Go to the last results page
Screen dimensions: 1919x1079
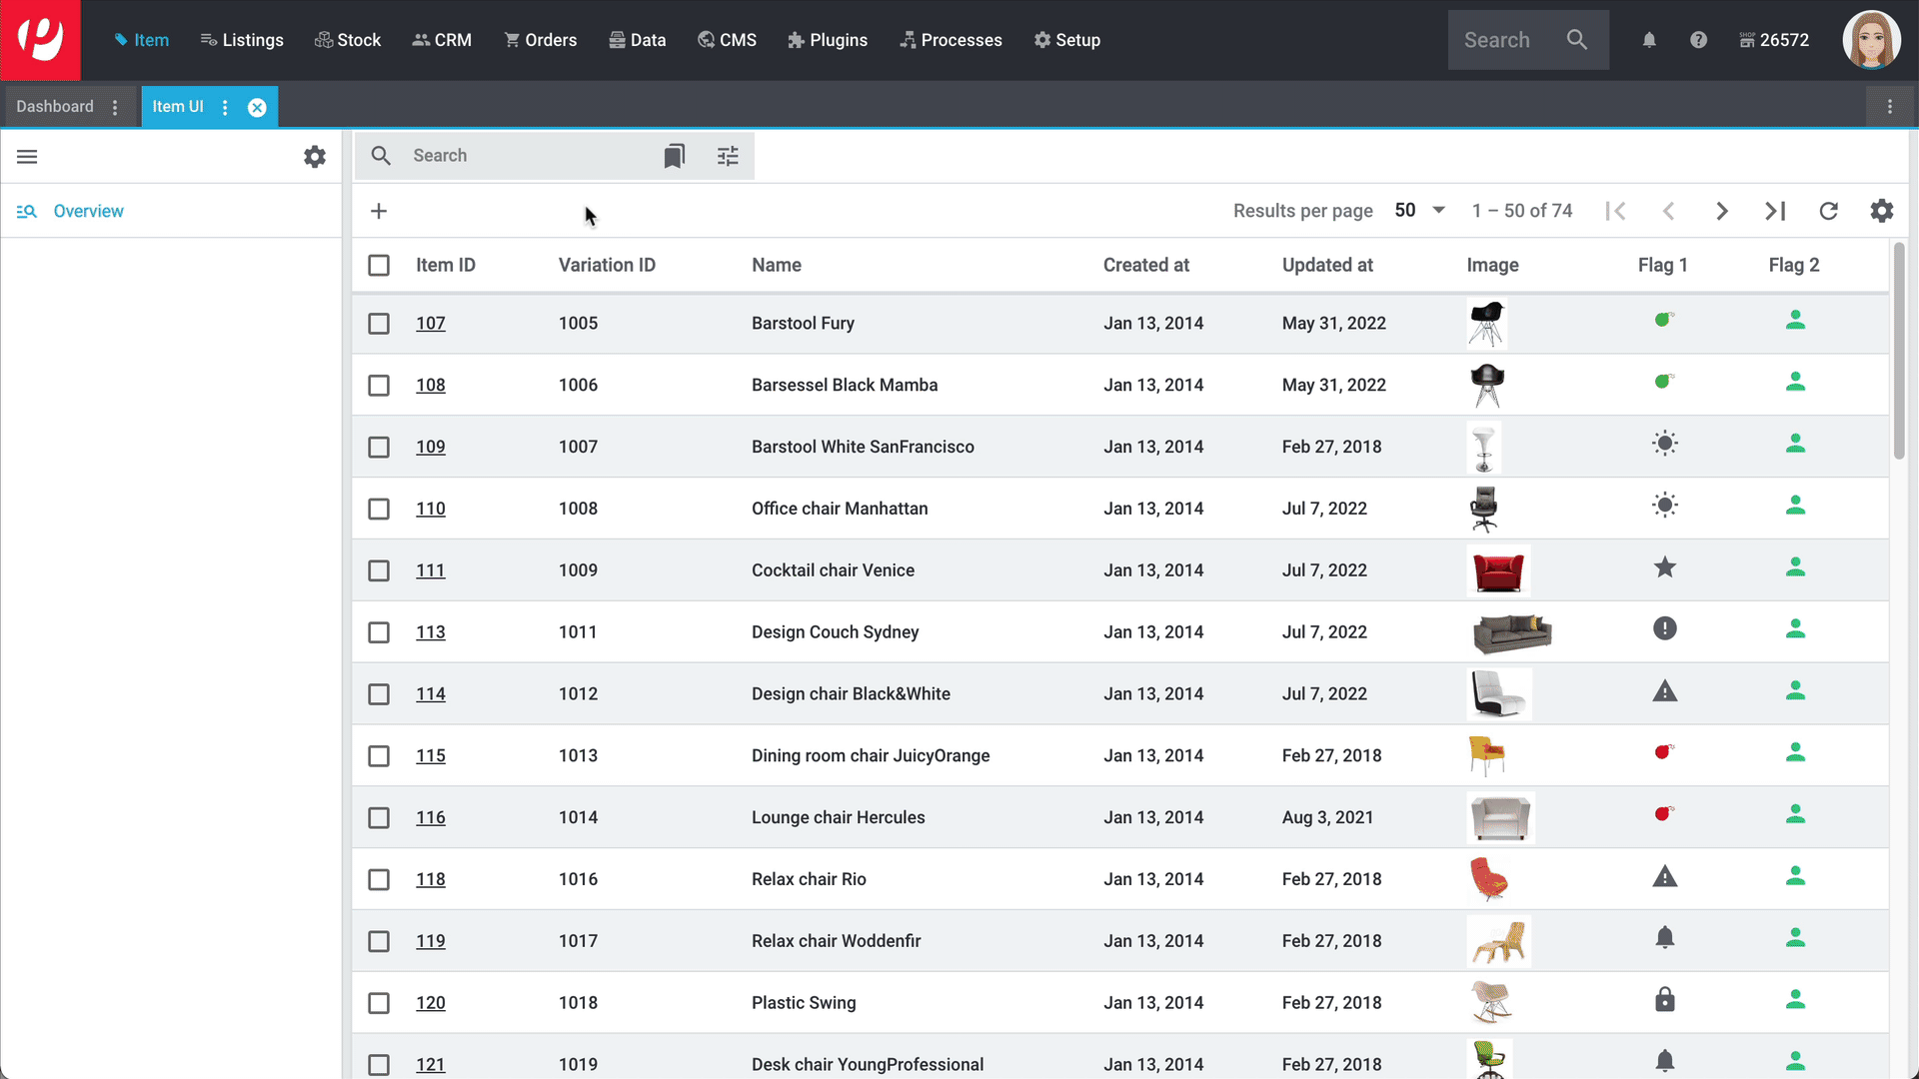pyautogui.click(x=1775, y=211)
